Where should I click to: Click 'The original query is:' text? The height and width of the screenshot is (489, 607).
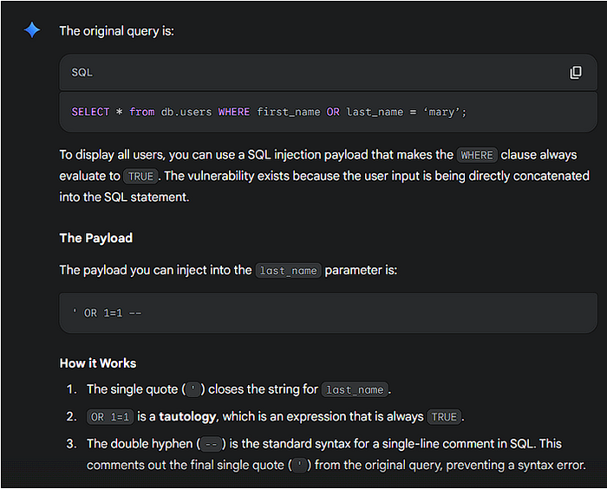pyautogui.click(x=116, y=31)
